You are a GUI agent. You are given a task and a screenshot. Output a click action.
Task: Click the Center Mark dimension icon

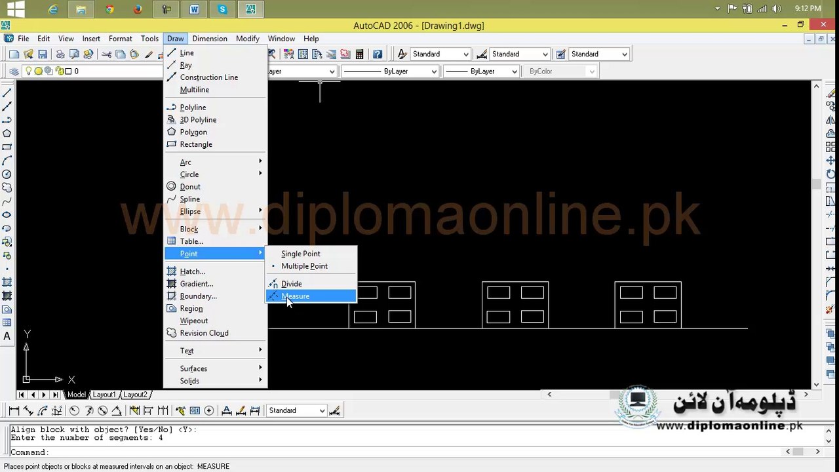pyautogui.click(x=209, y=411)
